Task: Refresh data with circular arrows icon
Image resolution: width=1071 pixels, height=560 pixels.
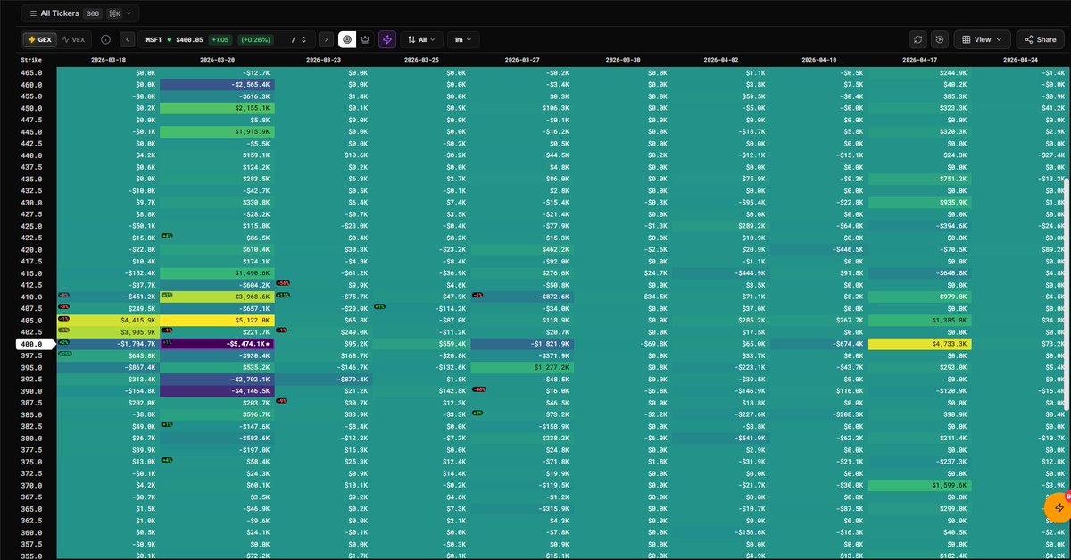Action: [917, 39]
